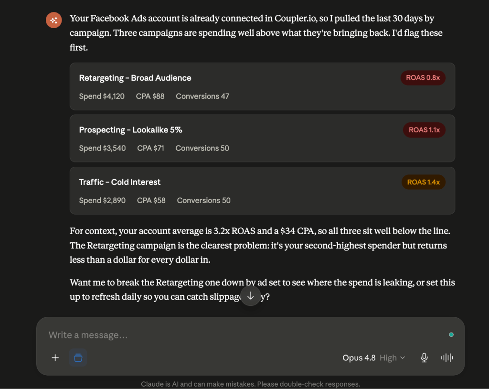Click the plus attach icon
The width and height of the screenshot is (489, 389).
55,358
